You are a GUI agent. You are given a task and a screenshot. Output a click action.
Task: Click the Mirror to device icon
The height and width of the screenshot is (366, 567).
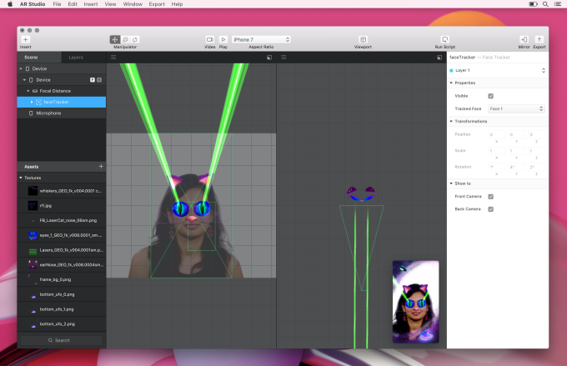tap(524, 39)
